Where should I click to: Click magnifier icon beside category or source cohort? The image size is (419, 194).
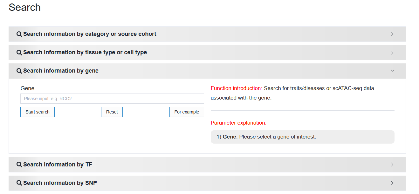[19, 34]
